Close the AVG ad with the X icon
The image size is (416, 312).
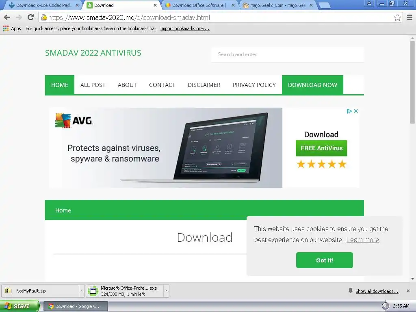(356, 111)
